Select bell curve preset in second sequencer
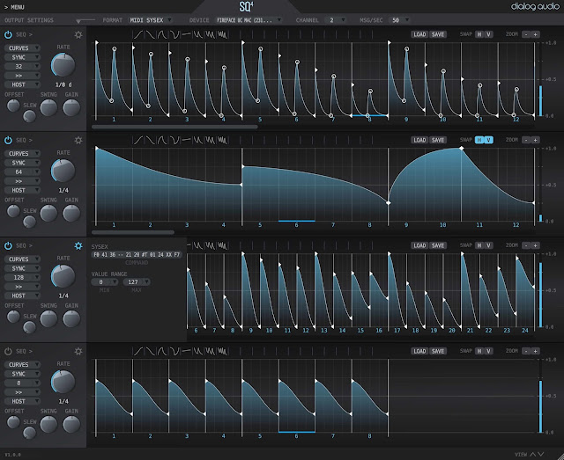The width and height of the screenshot is (564, 460). pos(162,140)
